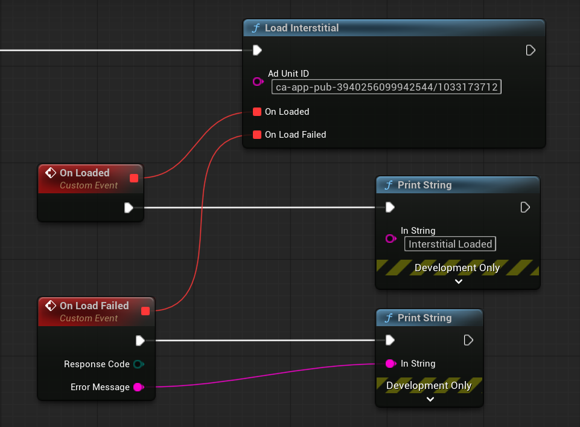Click the Response Code integer output pin
The height and width of the screenshot is (427, 580).
139,364
